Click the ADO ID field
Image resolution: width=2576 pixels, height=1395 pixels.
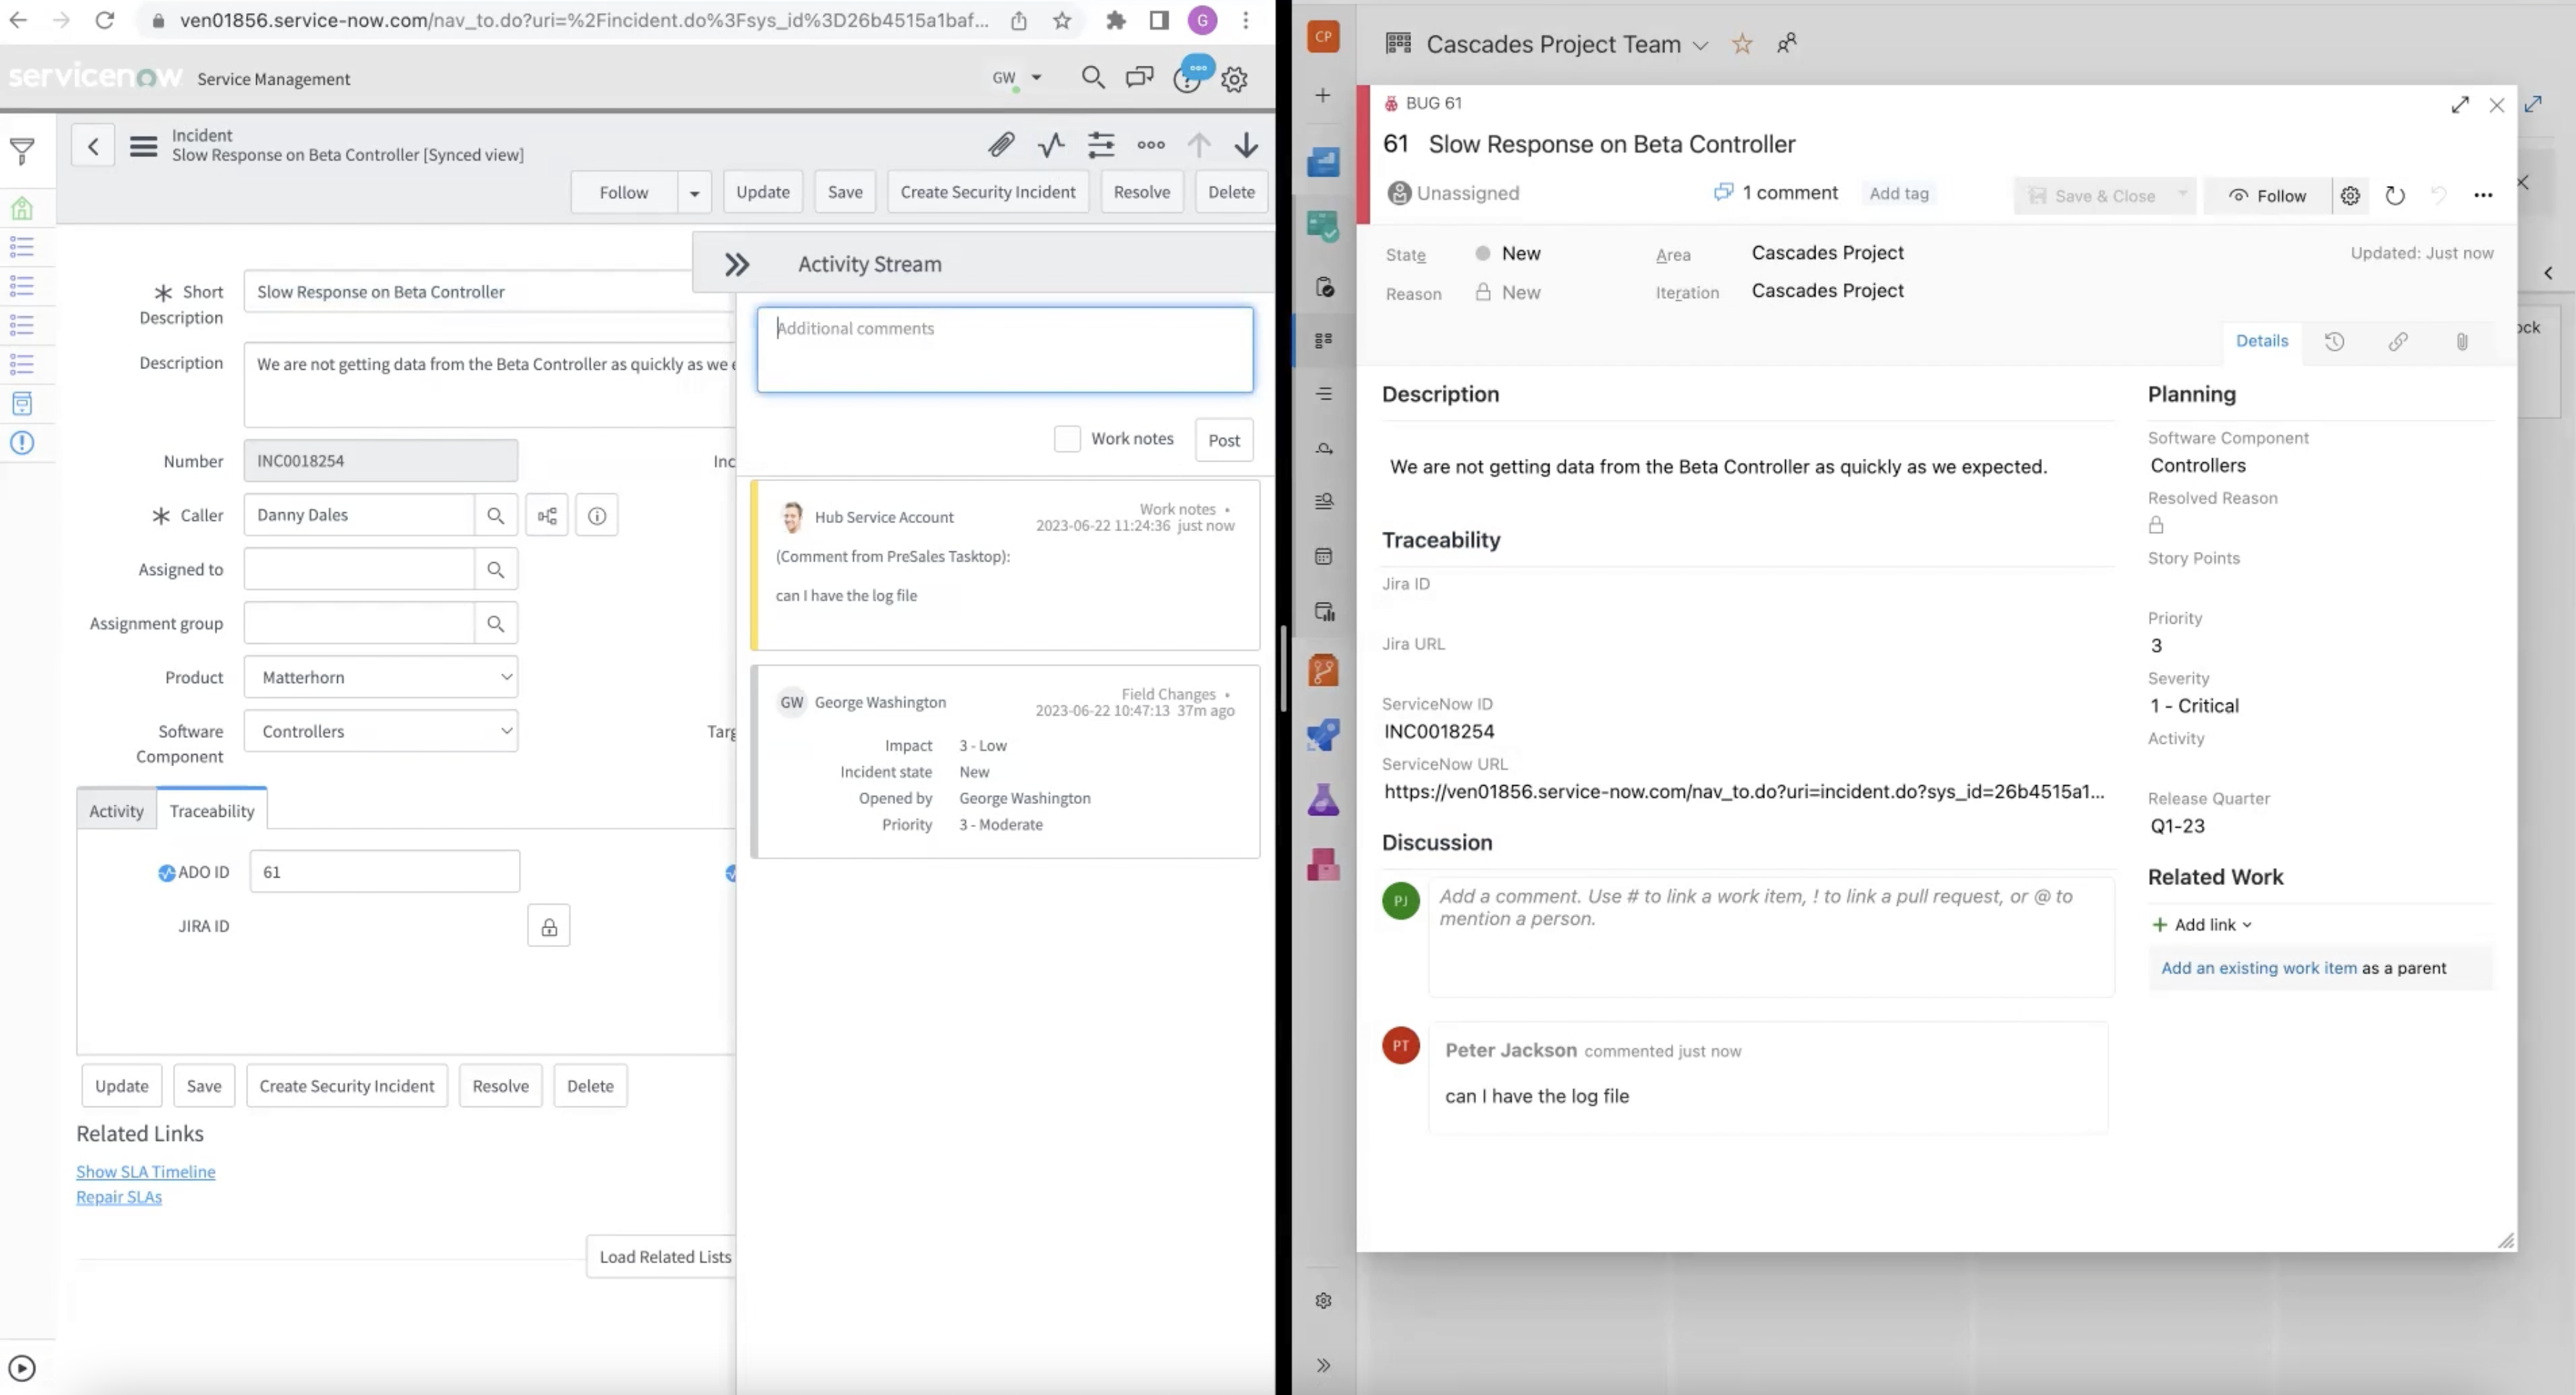click(385, 872)
